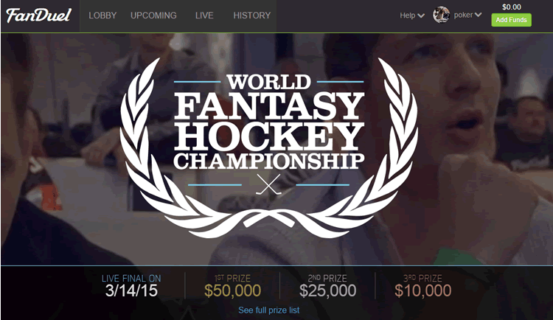Click the World Fantasy Hockey Championship title
This screenshot has height=320, width=553.
[x=268, y=122]
